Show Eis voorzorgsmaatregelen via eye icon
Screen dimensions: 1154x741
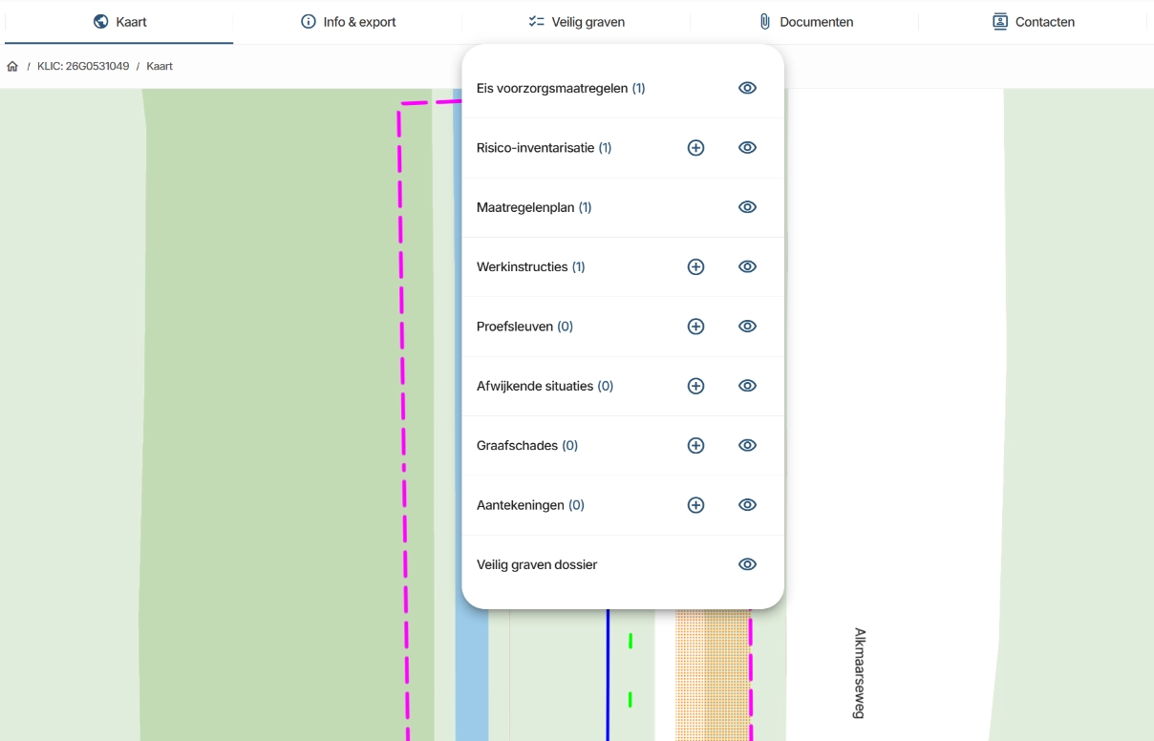tap(747, 88)
